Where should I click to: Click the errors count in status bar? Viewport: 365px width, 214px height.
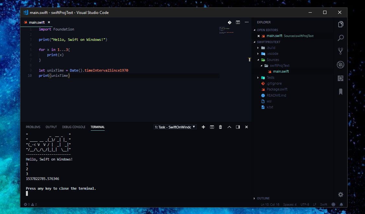coord(27,205)
